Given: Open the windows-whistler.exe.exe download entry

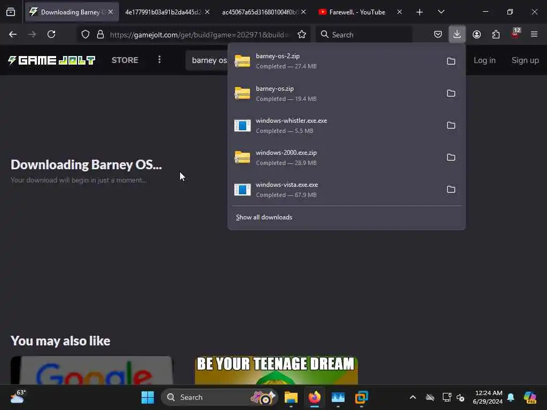Looking at the screenshot, I should (x=335, y=125).
